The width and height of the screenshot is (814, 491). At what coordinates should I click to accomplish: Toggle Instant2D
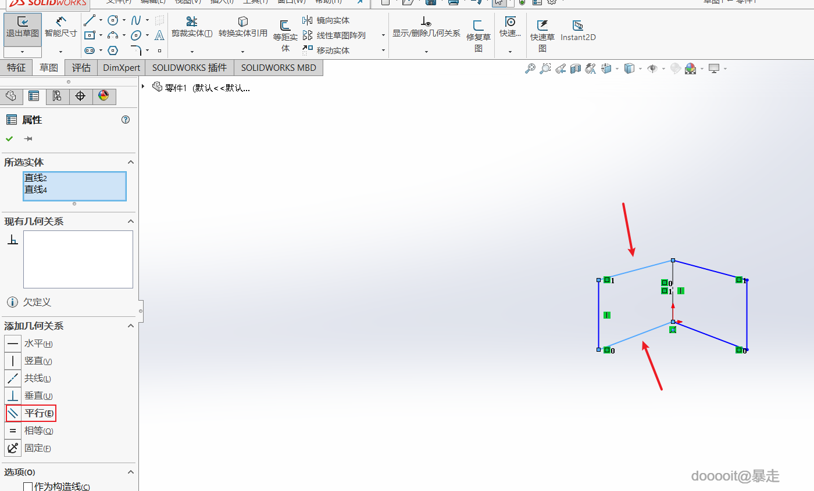(578, 30)
